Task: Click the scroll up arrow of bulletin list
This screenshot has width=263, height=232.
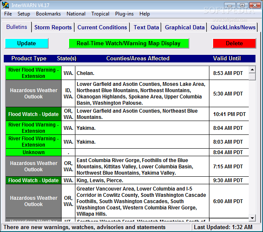Action: click(252, 70)
